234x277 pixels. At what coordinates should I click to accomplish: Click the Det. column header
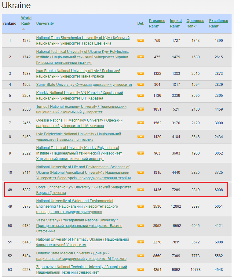[141, 24]
